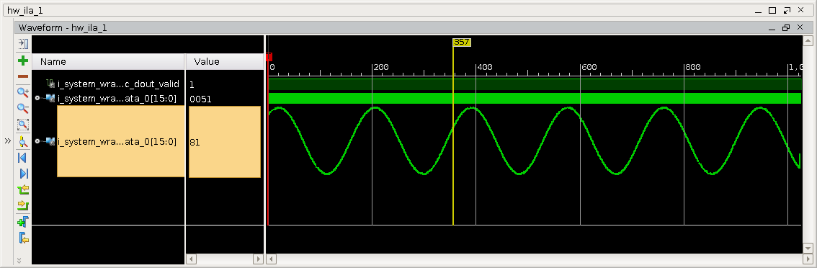Select the Zoom In magnifier tool

pyautogui.click(x=23, y=92)
